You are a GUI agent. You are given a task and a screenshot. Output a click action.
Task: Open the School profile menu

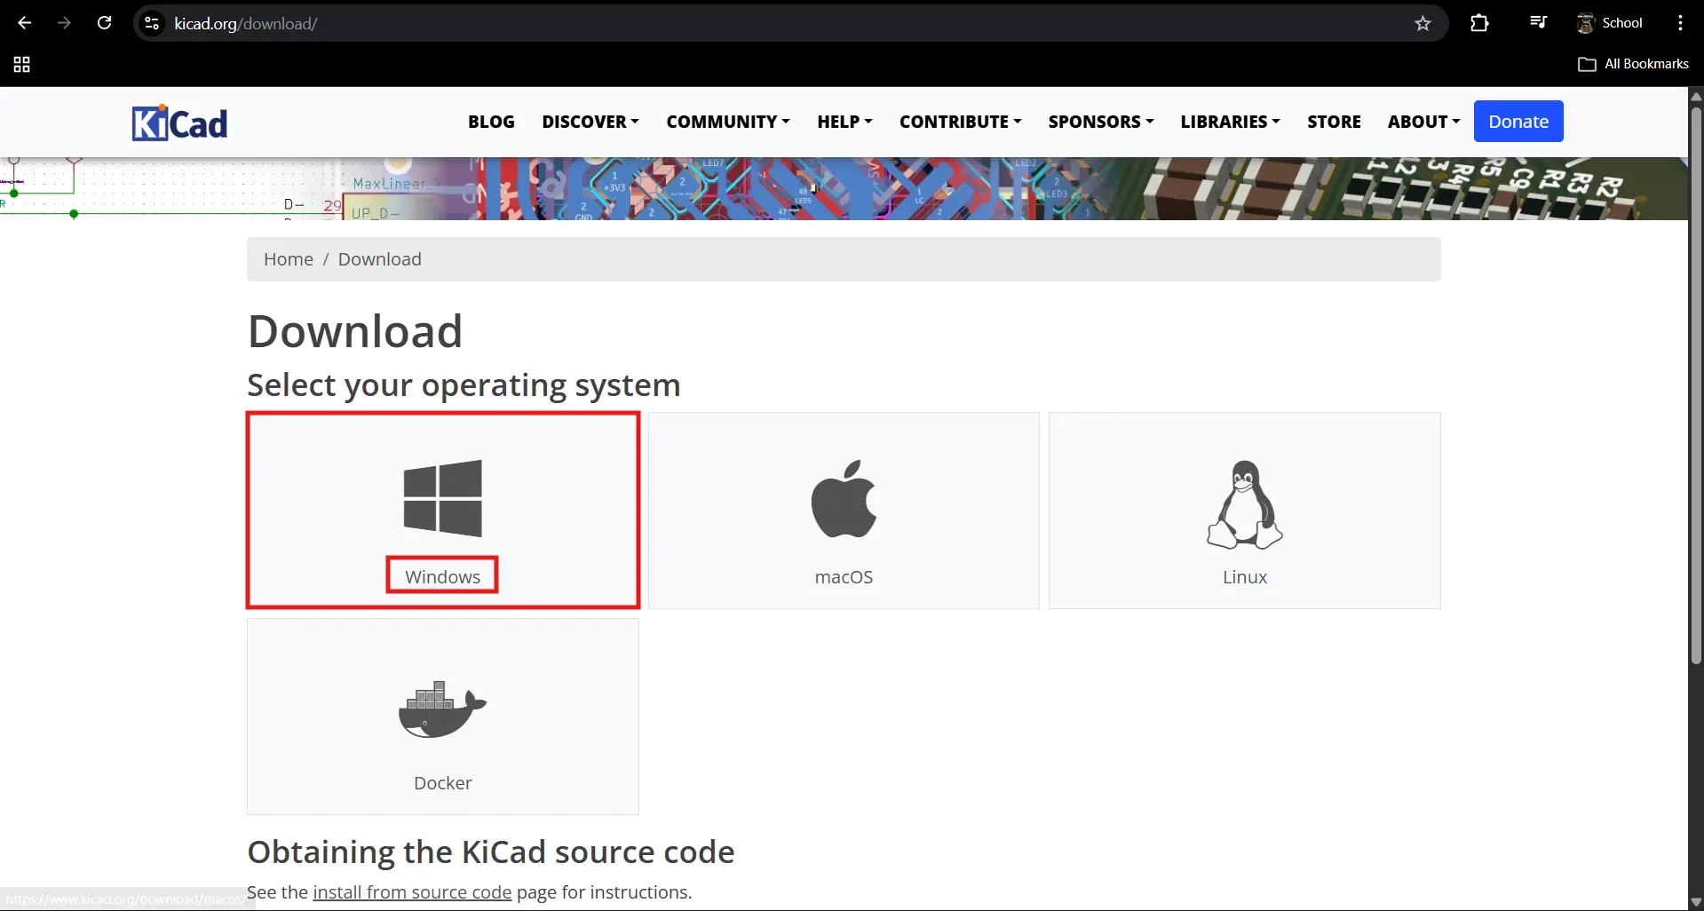click(1609, 23)
